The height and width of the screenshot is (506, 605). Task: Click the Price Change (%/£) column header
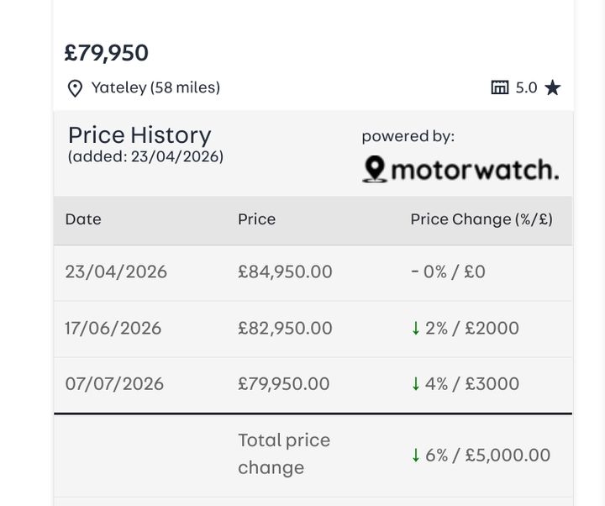[x=481, y=219]
